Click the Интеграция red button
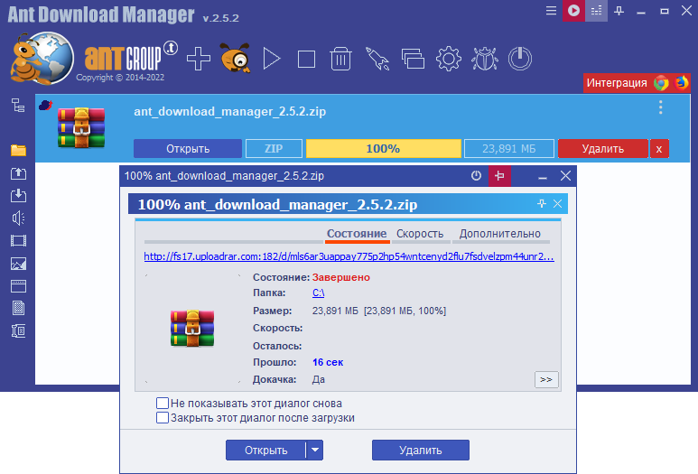 617,83
